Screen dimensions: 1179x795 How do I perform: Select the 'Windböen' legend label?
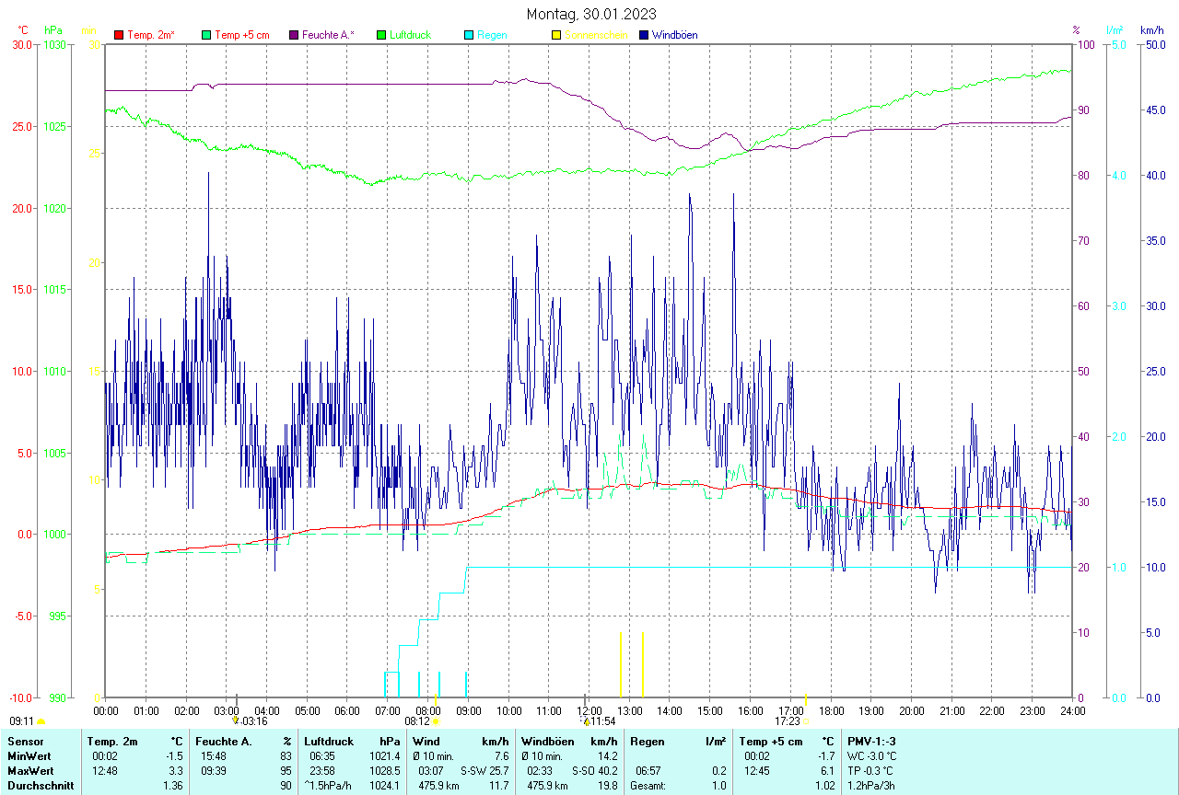[674, 35]
